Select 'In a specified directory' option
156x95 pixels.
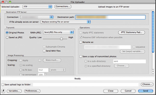[86, 66]
